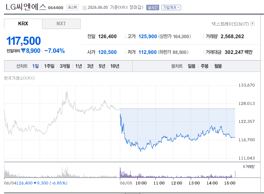Show the 일봉 daily candle chart
The width and height of the screenshot is (264, 194).
point(192,66)
